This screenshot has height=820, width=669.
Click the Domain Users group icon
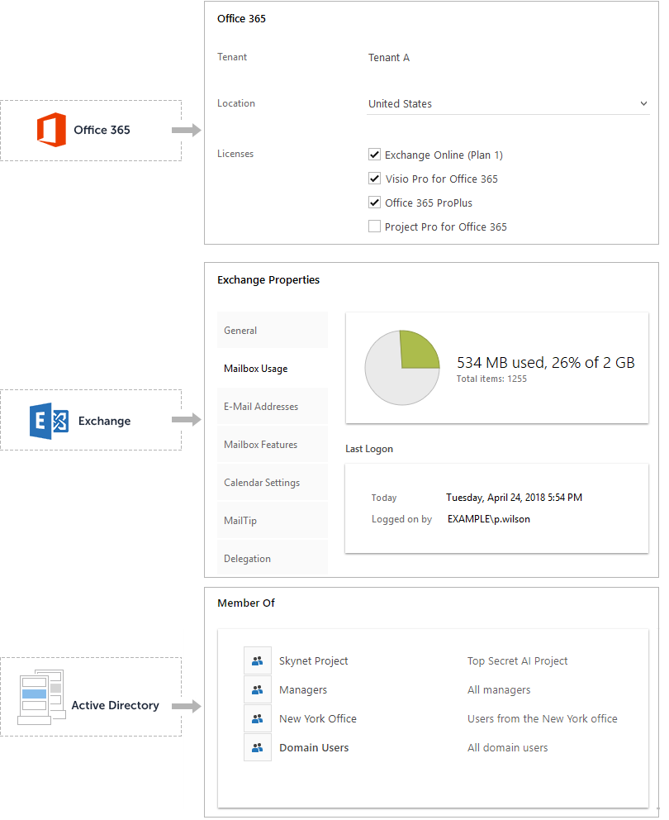coord(257,747)
